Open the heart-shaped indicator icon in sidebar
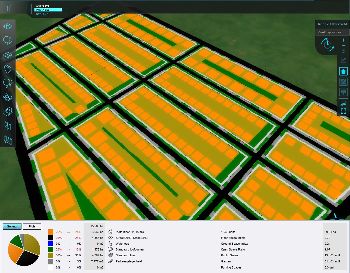 pyautogui.click(x=8, y=69)
